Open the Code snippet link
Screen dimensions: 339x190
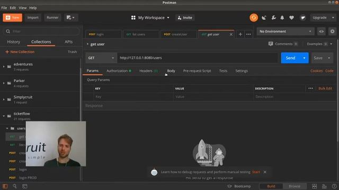(x=329, y=71)
